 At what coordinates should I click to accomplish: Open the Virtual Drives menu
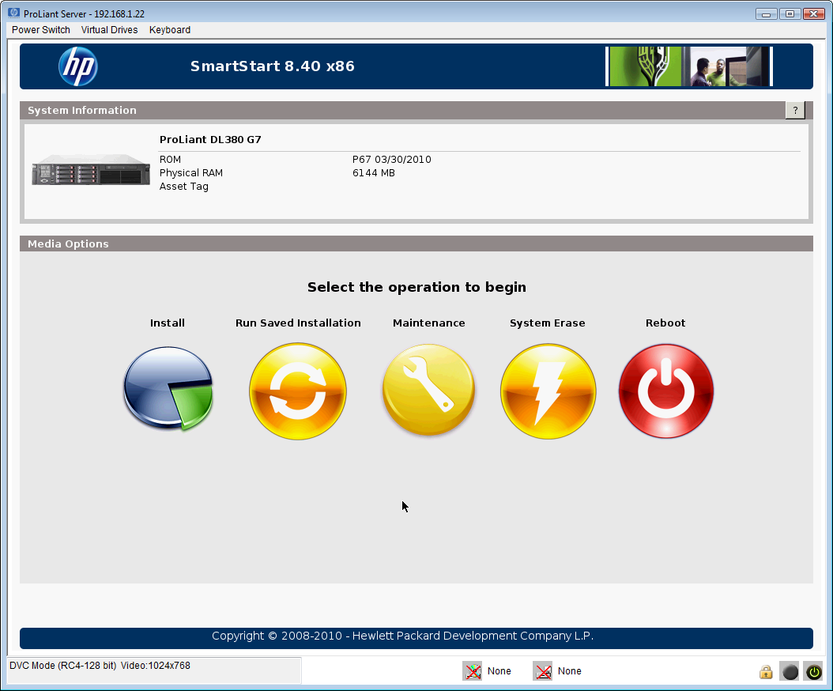click(x=109, y=30)
